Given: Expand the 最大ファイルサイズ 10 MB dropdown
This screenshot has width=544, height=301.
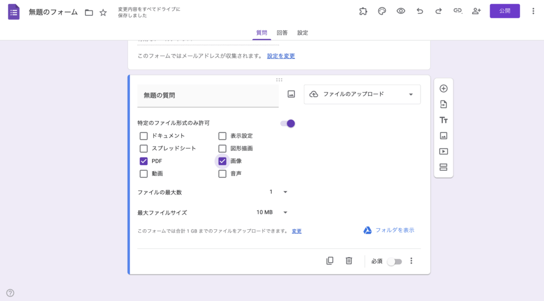Looking at the screenshot, I should [272, 212].
